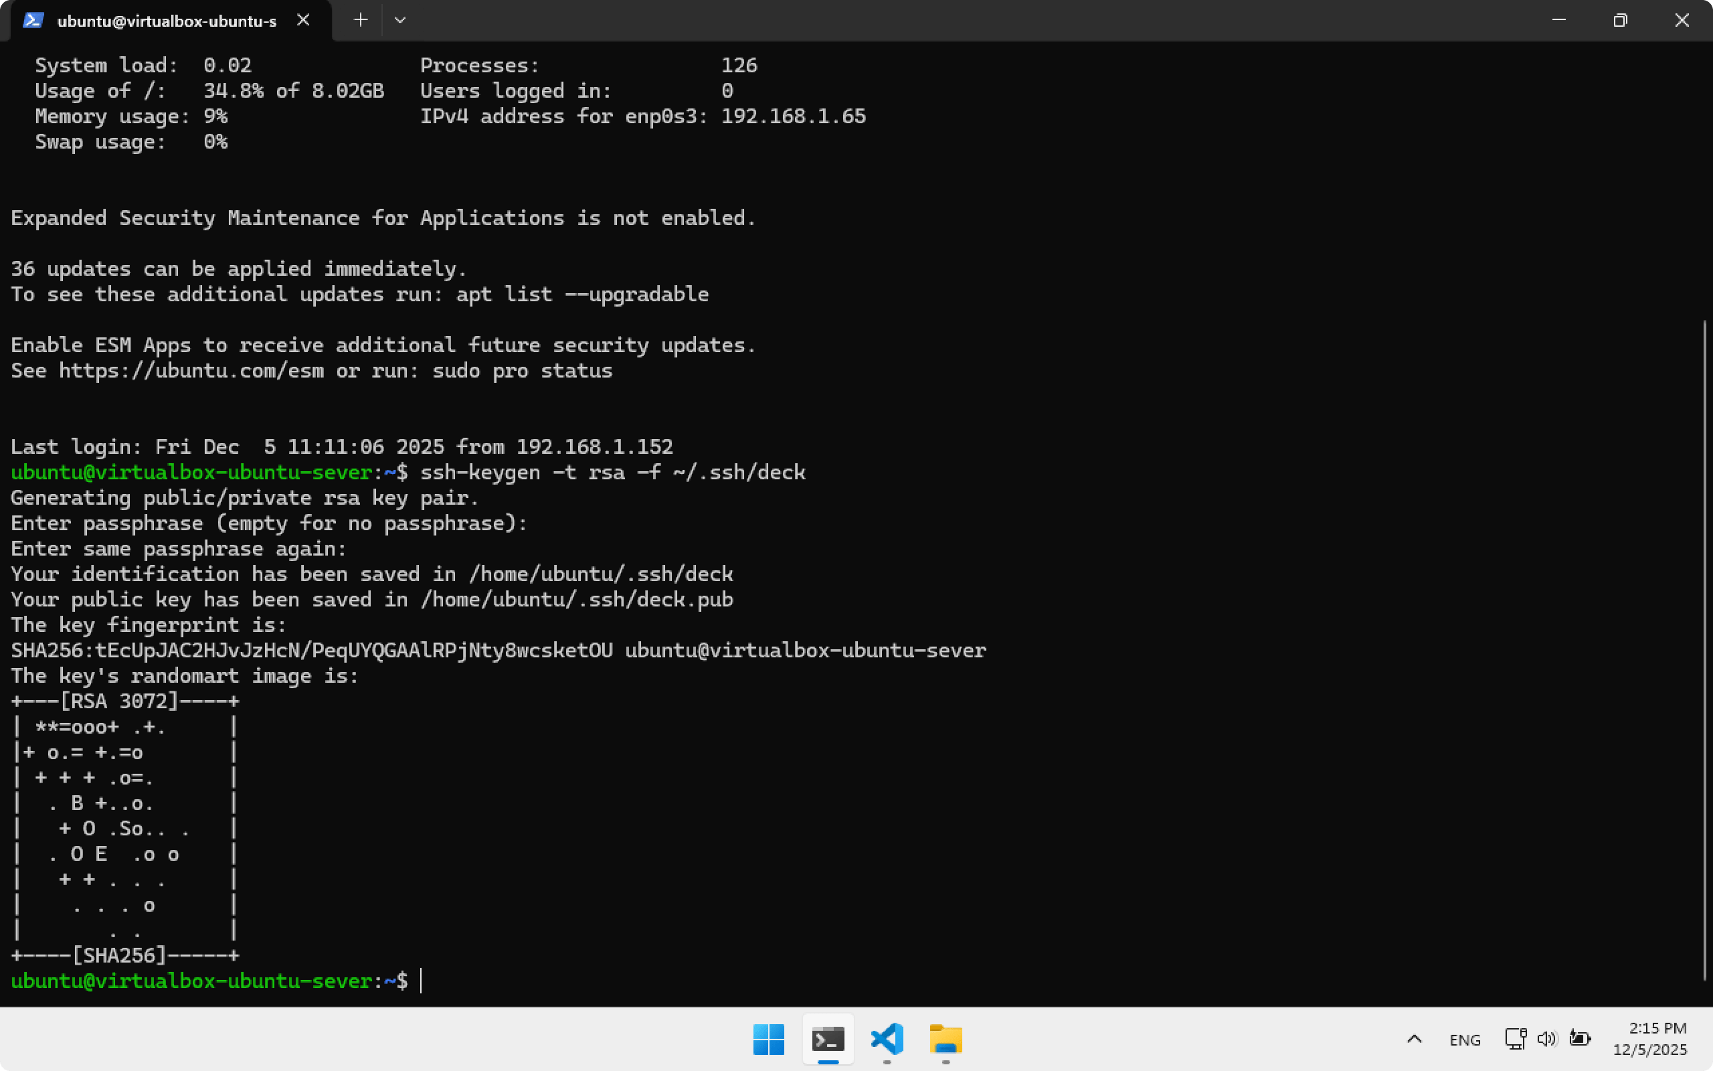Open File Explorer from the taskbar

(x=945, y=1039)
